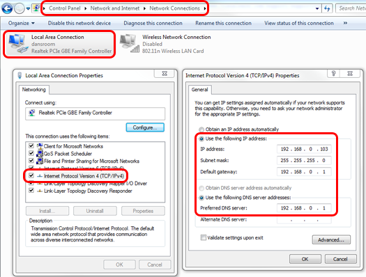Viewport: 366px width, 277px height.
Task: Enable Validate settings upon exit checkbox
Action: [204, 237]
